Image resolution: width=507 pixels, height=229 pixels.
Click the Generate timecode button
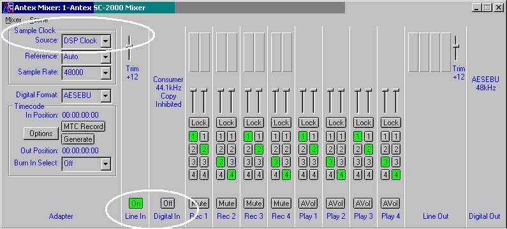pyautogui.click(x=78, y=139)
